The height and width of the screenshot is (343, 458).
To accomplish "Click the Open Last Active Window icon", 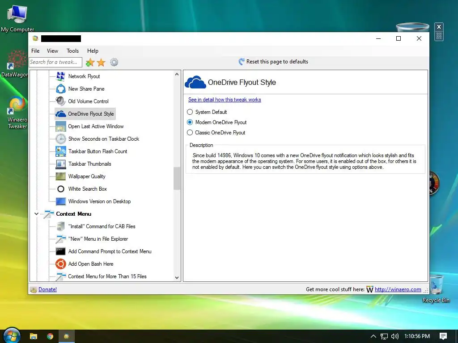I will [61, 126].
